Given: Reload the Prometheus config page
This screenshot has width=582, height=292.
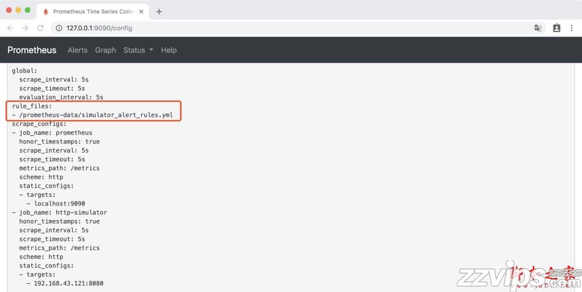Looking at the screenshot, I should [40, 28].
